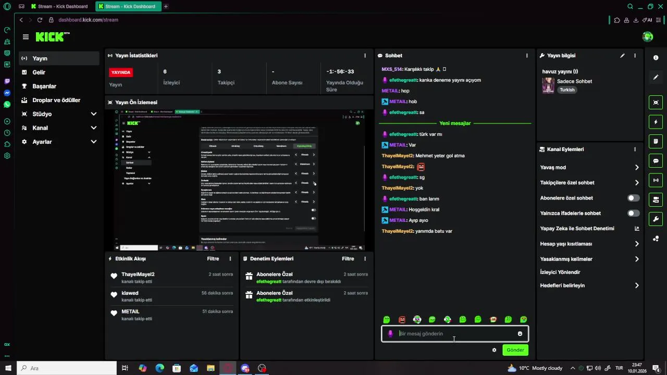
Task: Send the message with Gönder button
Action: 515,350
